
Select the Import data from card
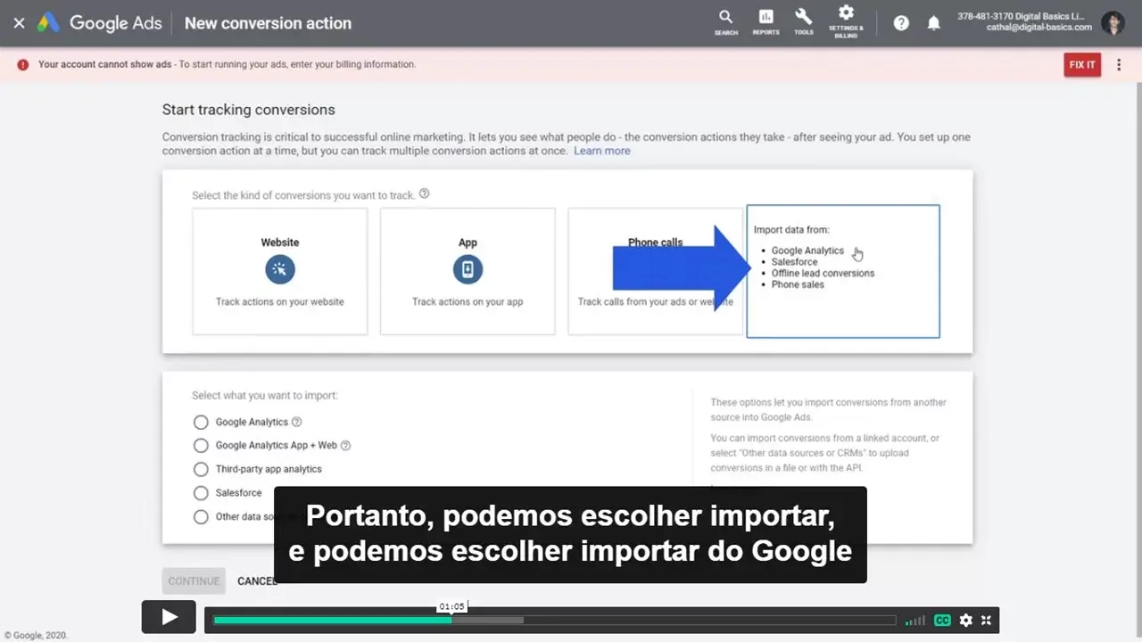tap(842, 271)
